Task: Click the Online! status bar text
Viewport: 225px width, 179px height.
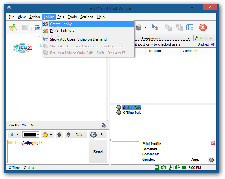Action: 30,168
